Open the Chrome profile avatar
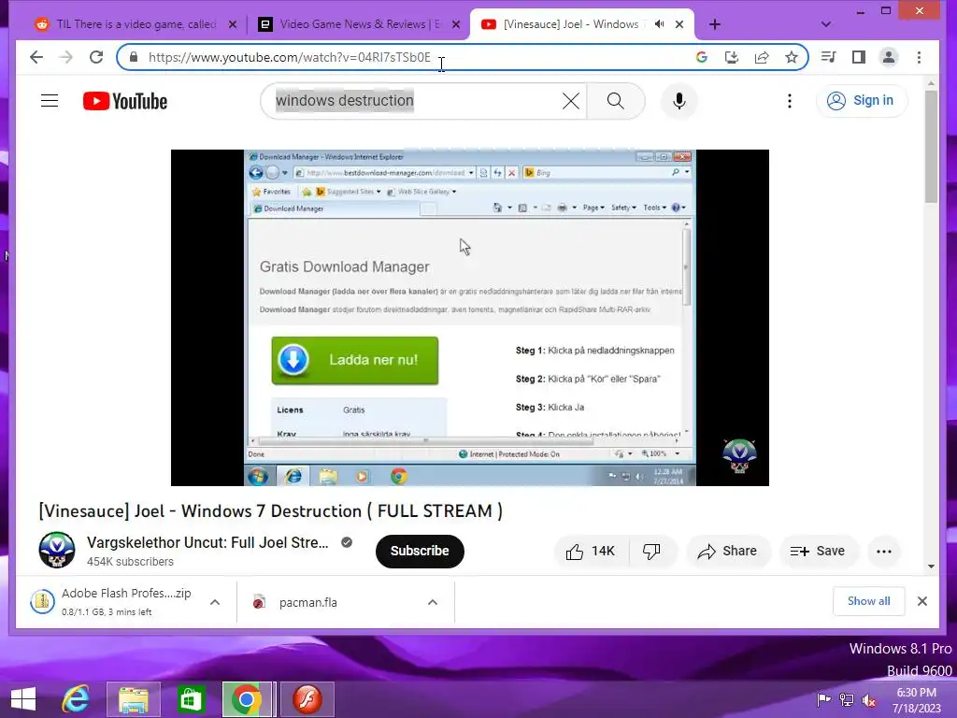The height and width of the screenshot is (718, 957). pos(889,57)
